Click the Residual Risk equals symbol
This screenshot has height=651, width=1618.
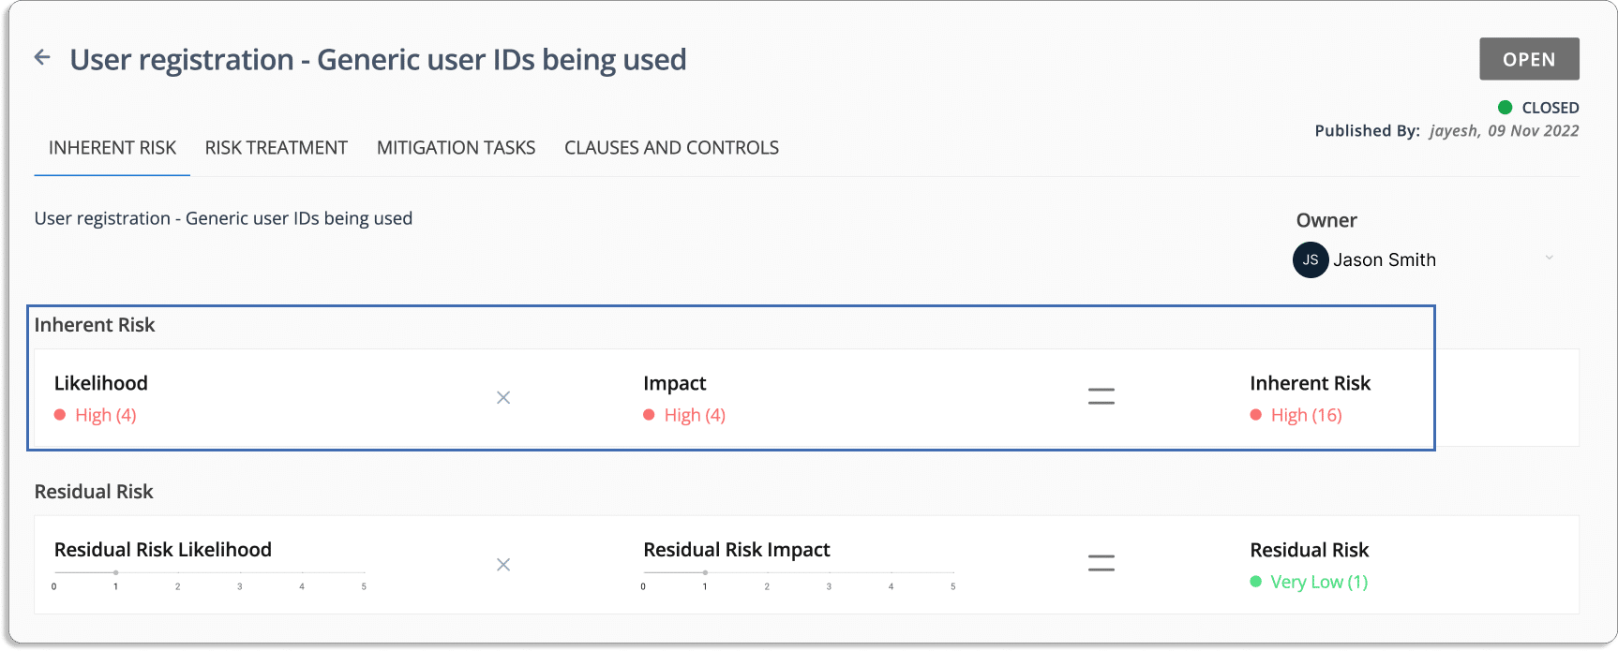(1101, 563)
